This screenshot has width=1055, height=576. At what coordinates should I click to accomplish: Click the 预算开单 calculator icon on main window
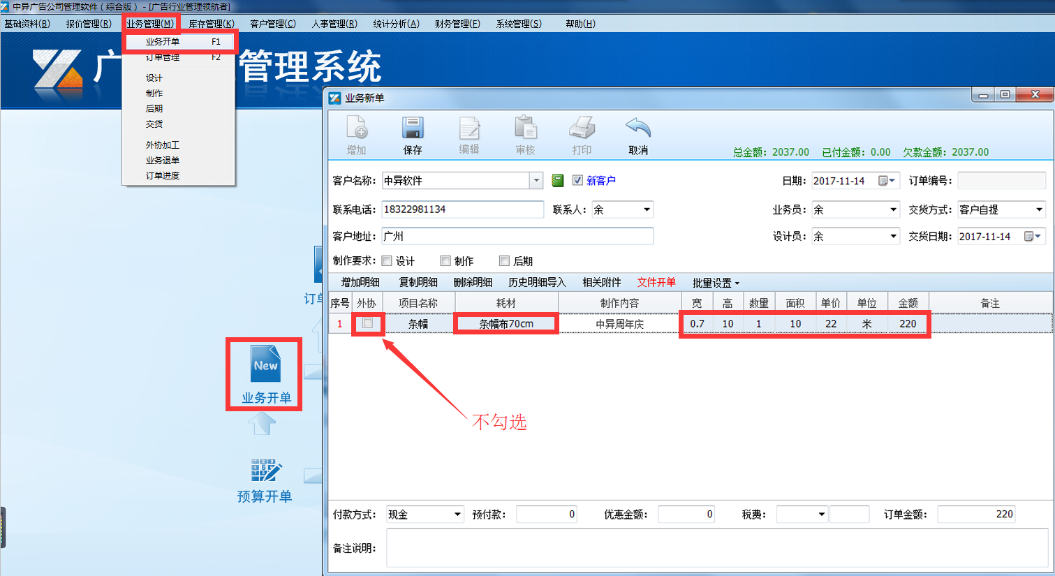[x=265, y=471]
